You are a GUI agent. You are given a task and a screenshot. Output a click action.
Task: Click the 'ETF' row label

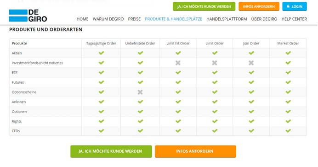coord(14,72)
